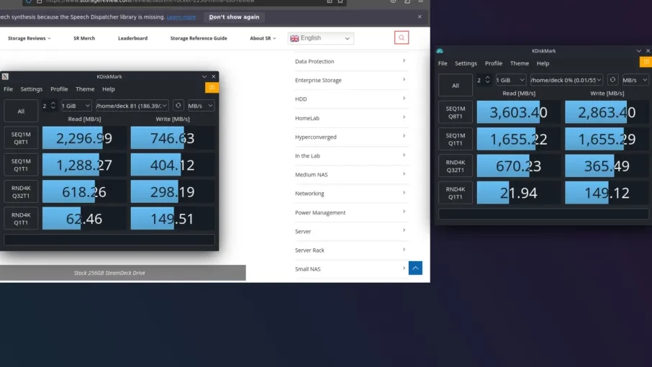
Task: Expand the Hyperconverged category
Action: (350, 137)
